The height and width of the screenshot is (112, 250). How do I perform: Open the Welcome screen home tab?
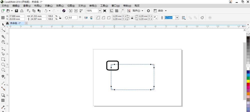click(x=7, y=23)
